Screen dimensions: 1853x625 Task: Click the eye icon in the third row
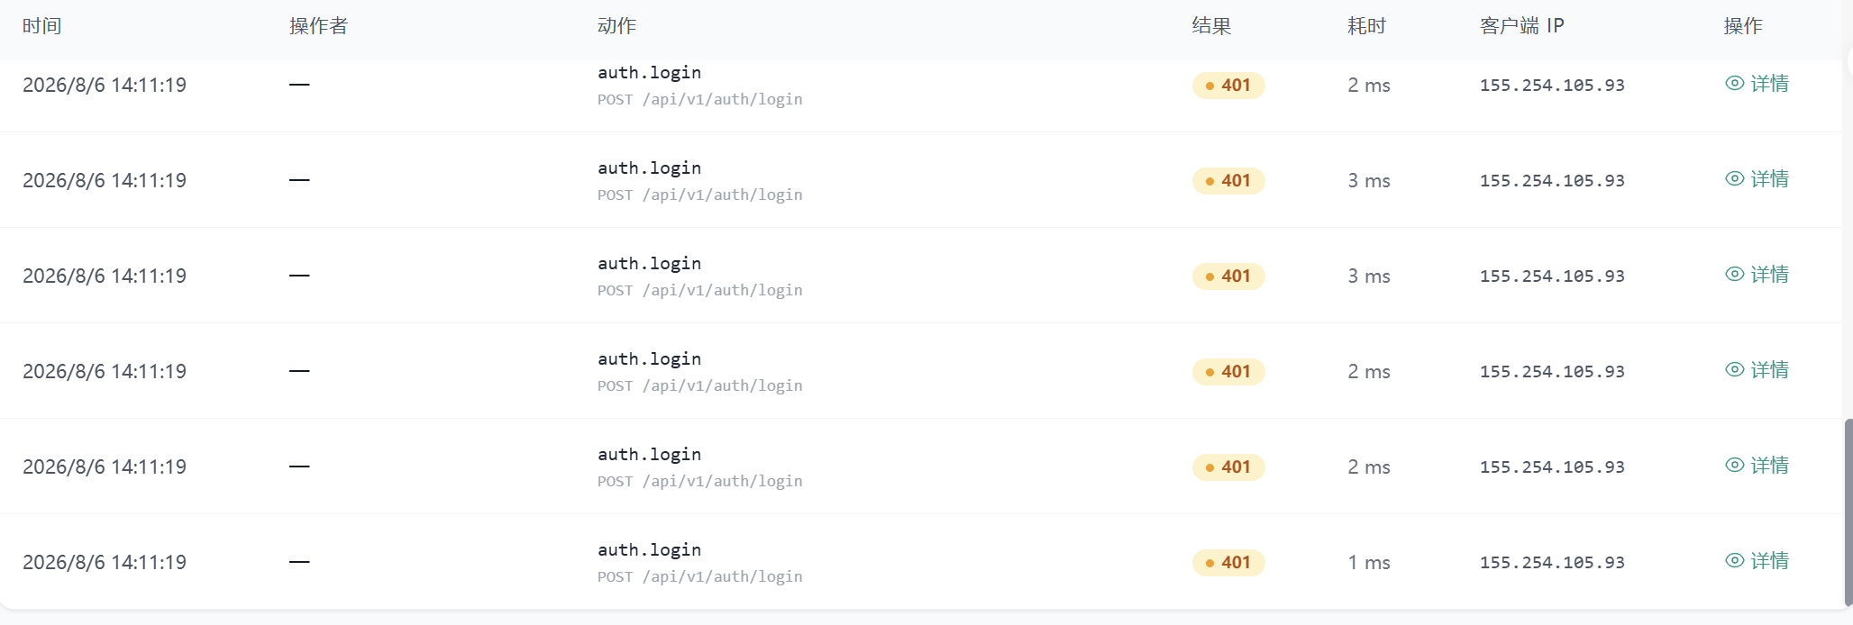click(1735, 274)
